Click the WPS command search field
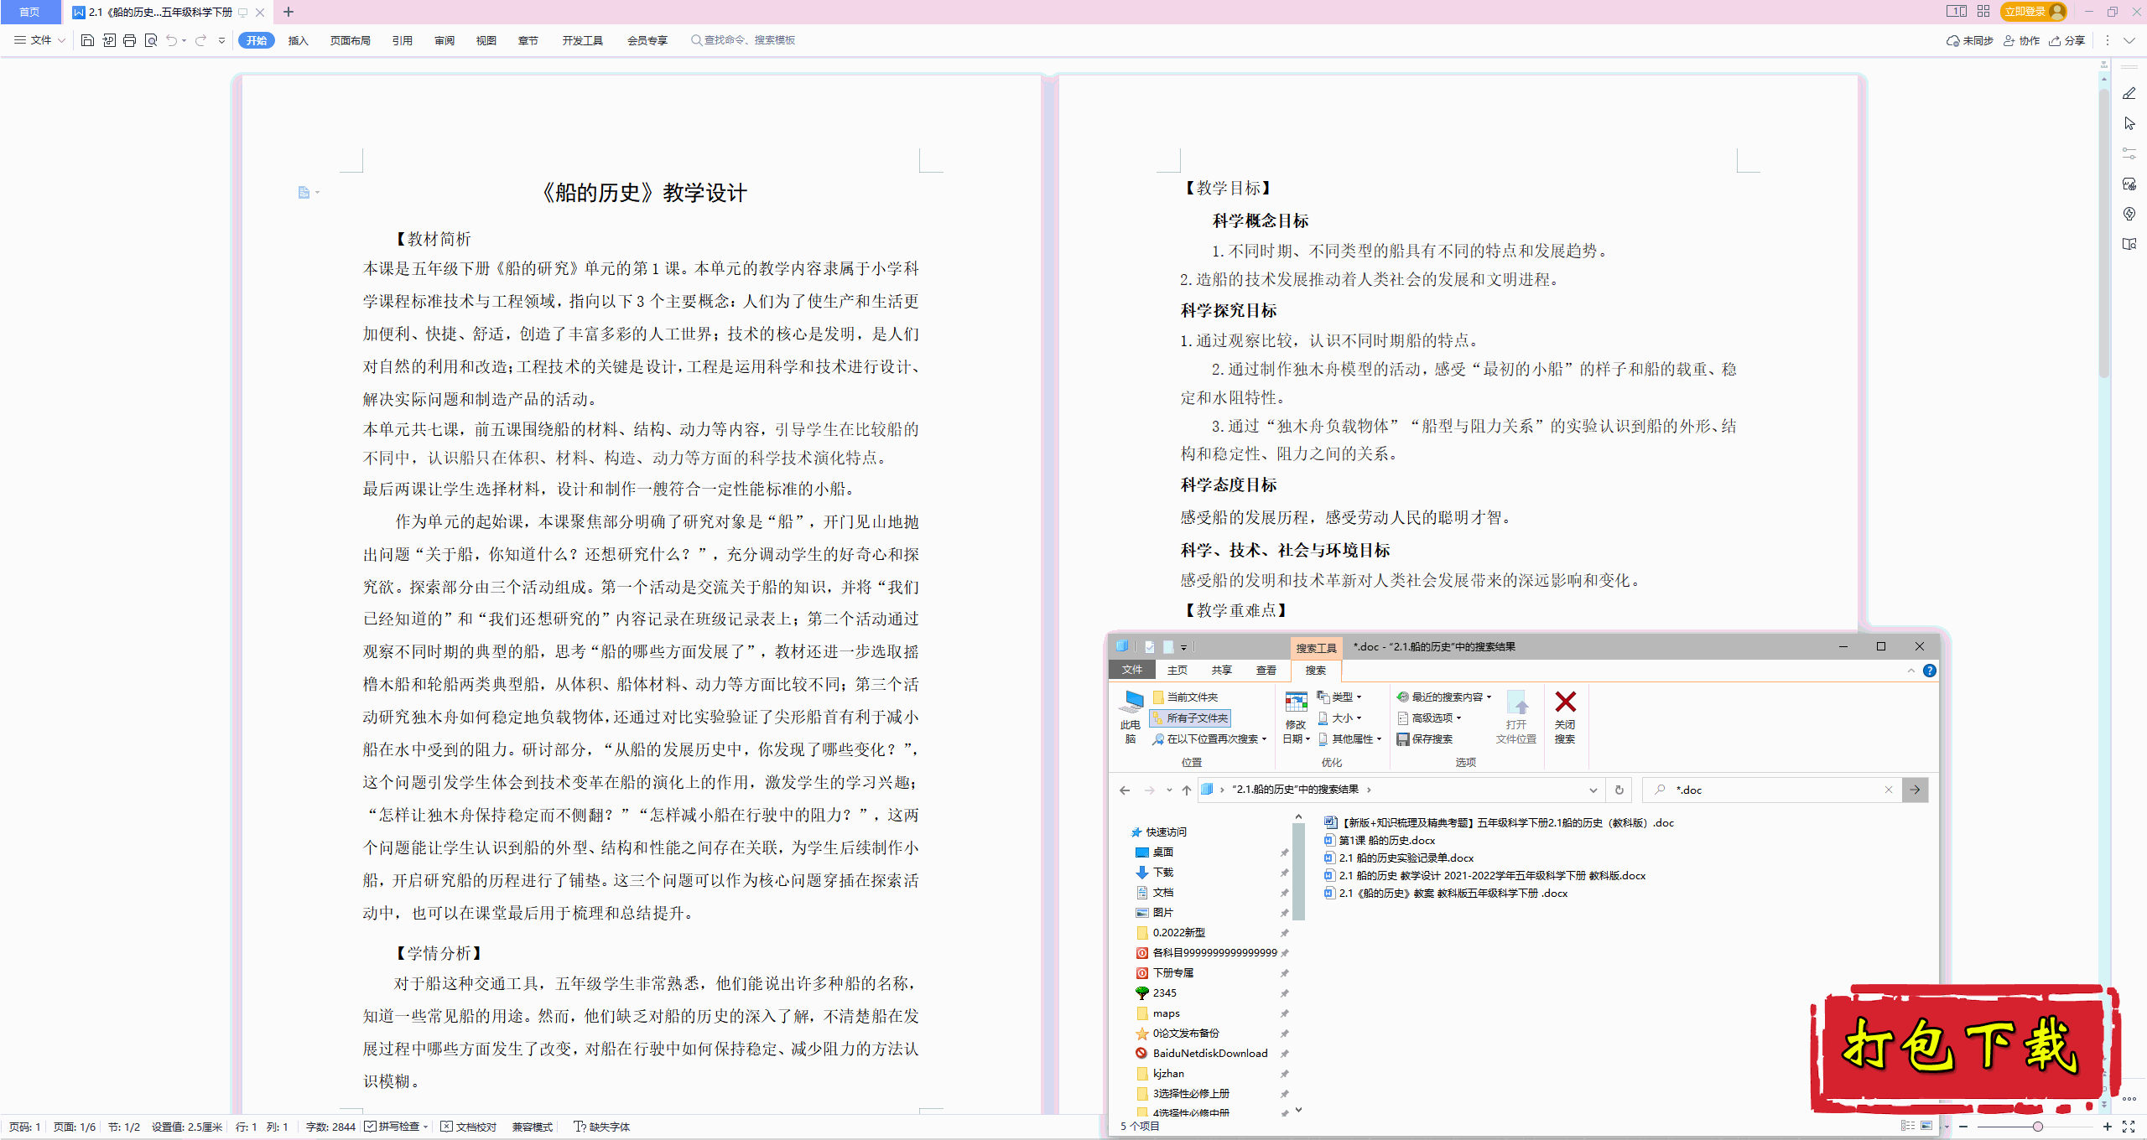Image resolution: width=2147 pixels, height=1140 pixels. 743,40
